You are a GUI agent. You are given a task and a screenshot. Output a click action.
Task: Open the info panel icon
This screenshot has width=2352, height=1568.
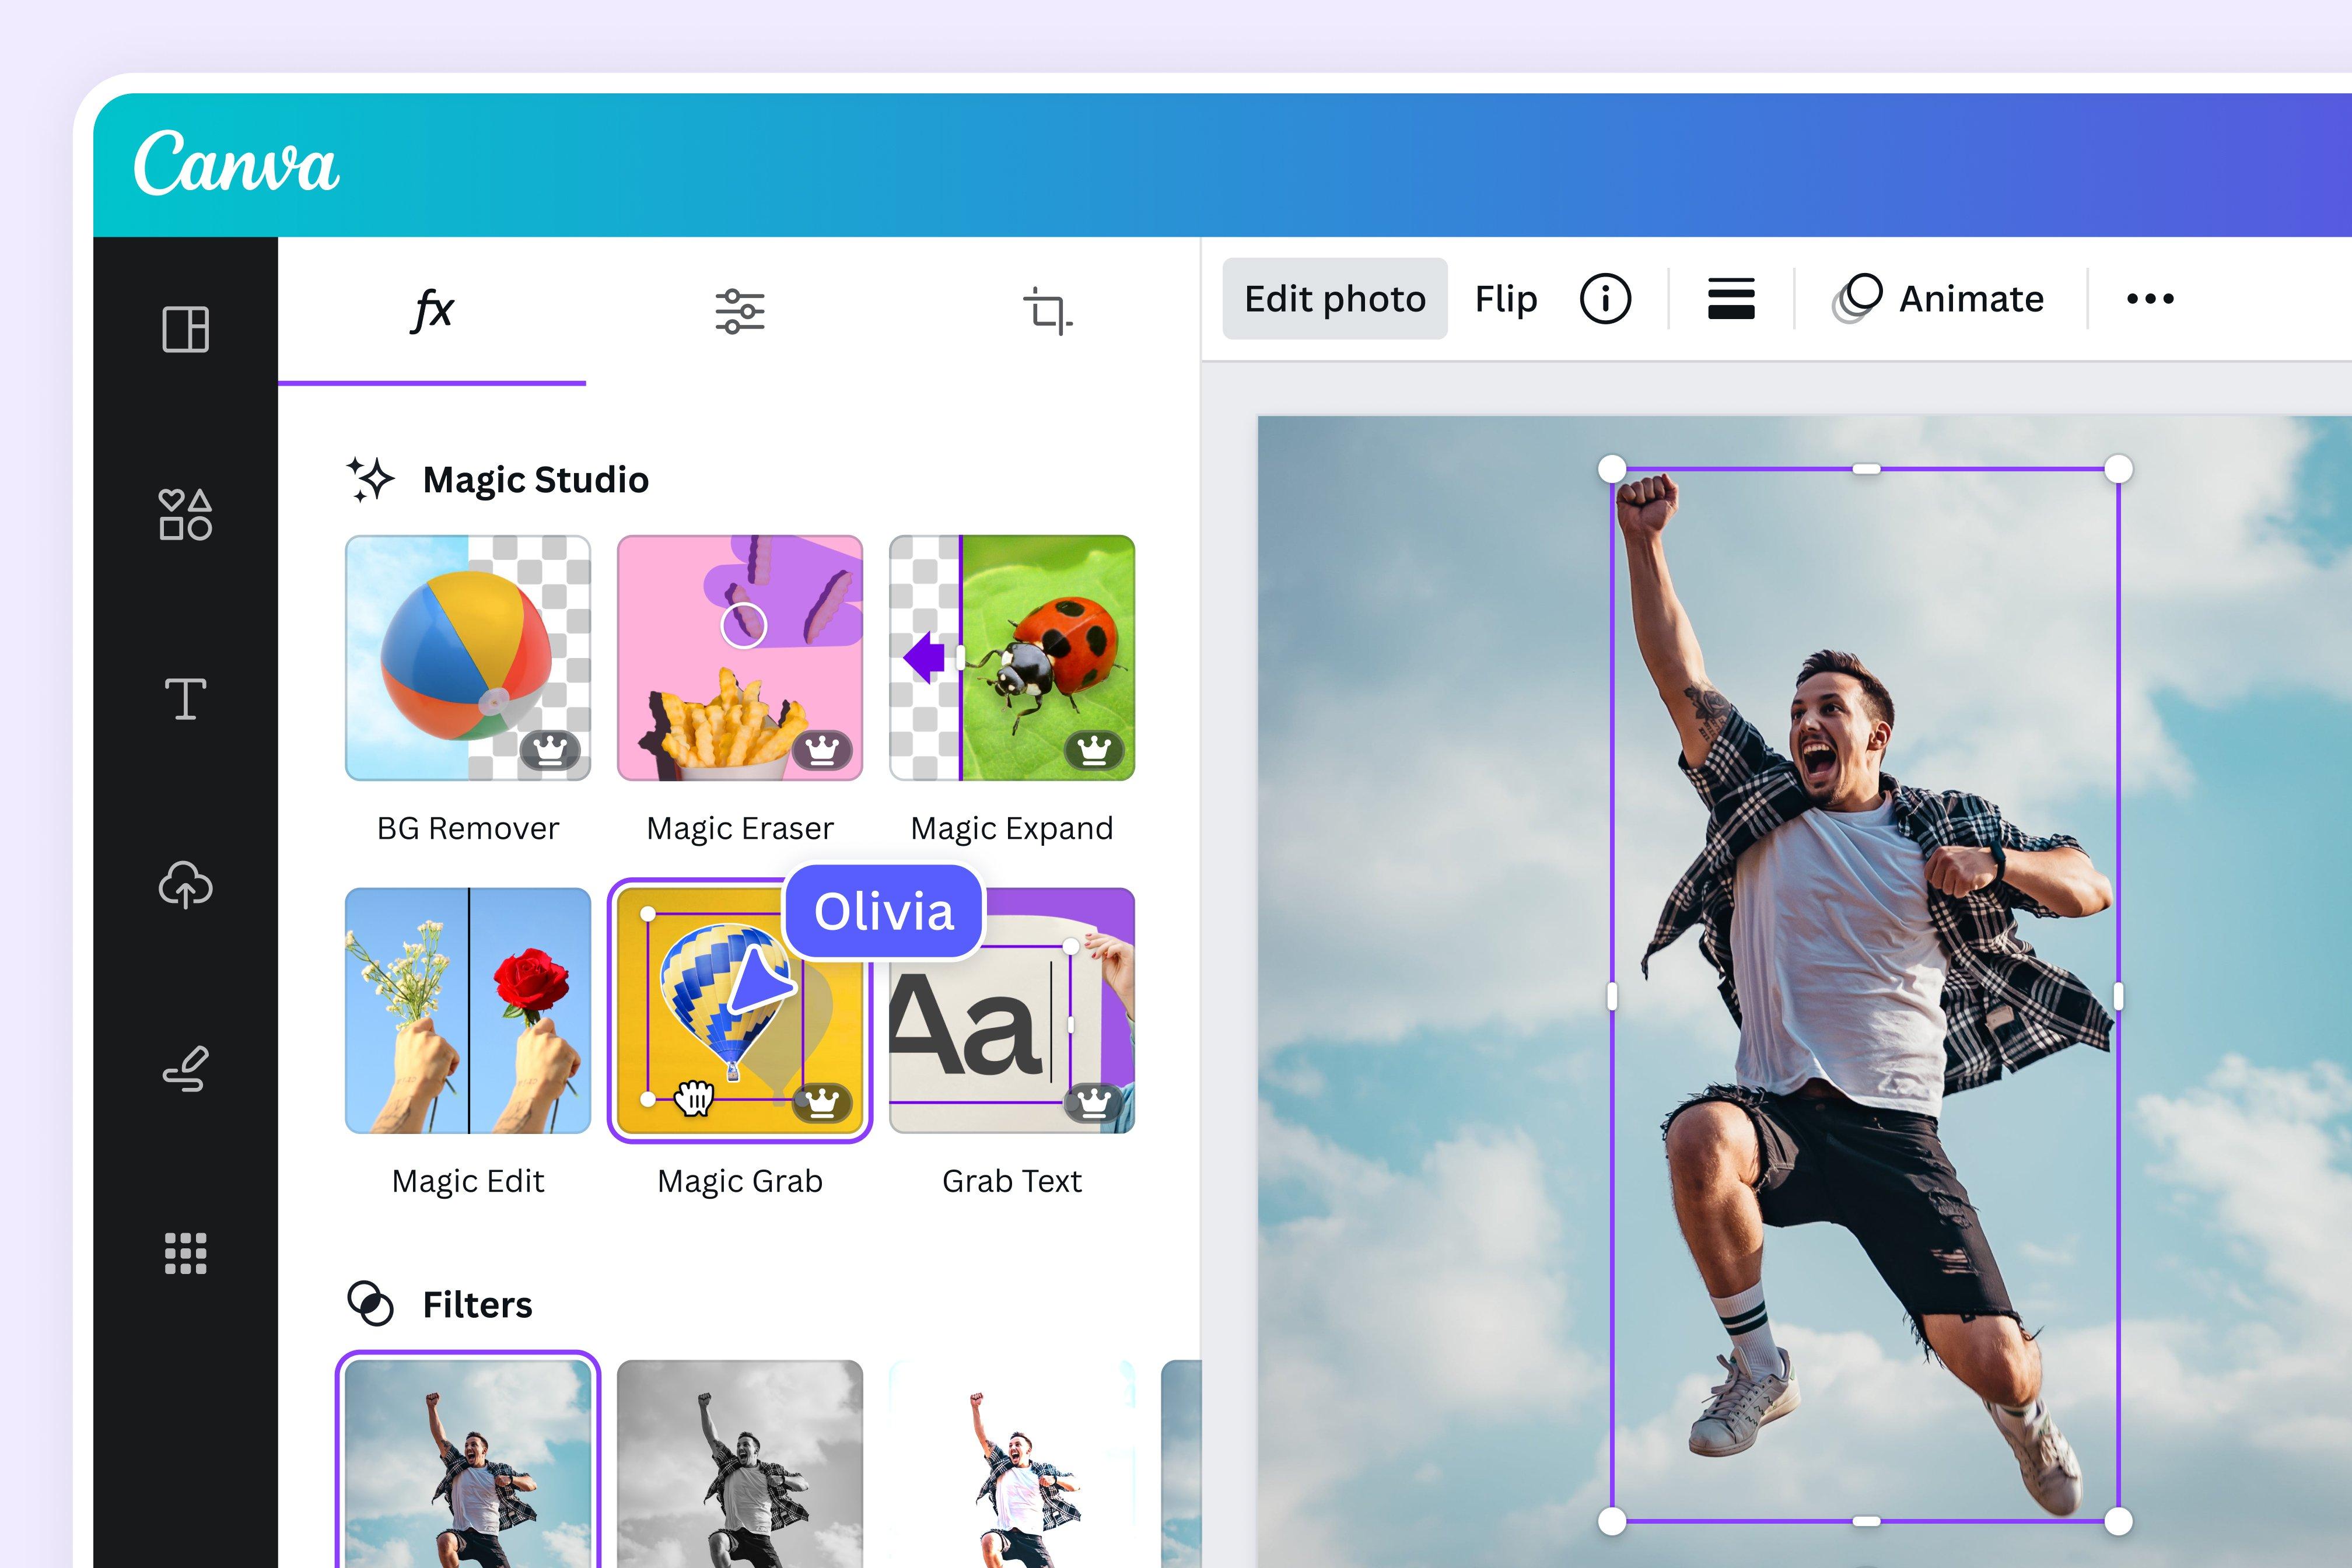click(x=1603, y=297)
